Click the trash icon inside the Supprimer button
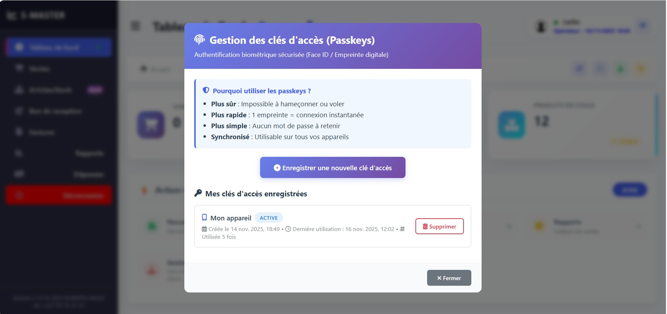The width and height of the screenshot is (667, 314). tap(426, 226)
